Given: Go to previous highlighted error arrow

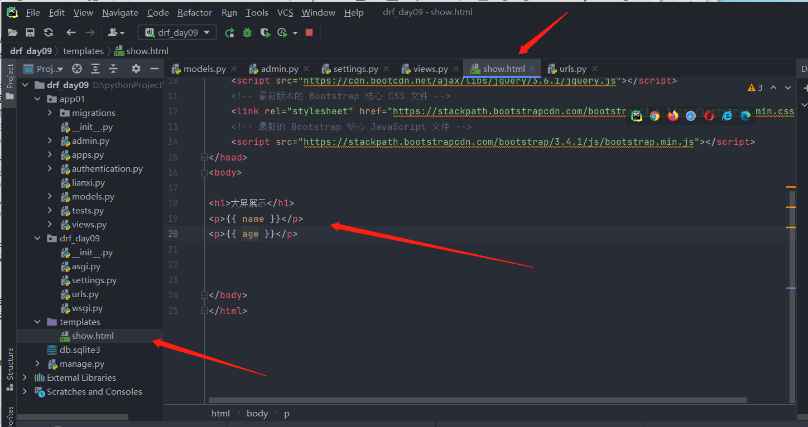Looking at the screenshot, I should (773, 88).
